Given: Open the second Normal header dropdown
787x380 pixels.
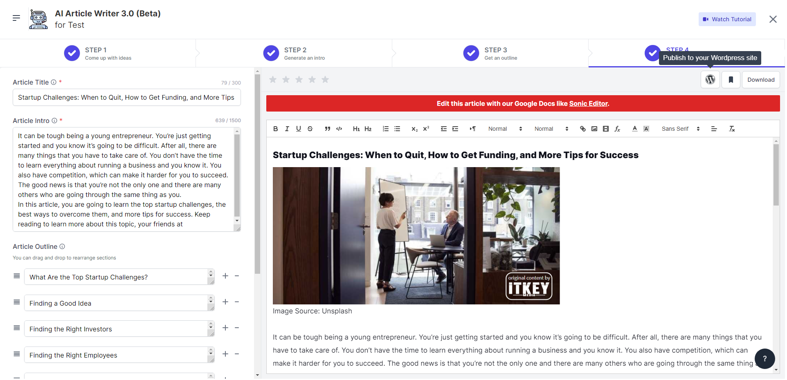Looking at the screenshot, I should coord(551,129).
